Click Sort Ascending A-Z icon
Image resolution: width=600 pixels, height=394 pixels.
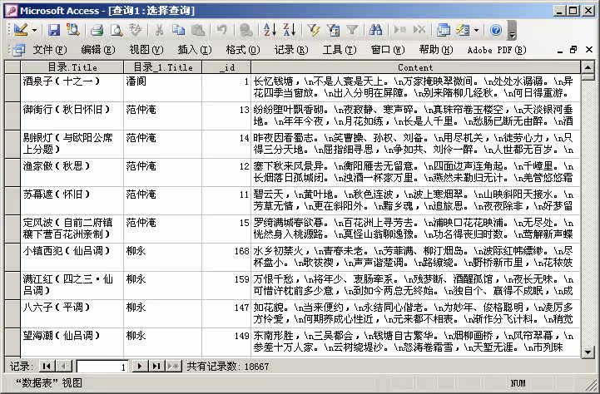[270, 30]
